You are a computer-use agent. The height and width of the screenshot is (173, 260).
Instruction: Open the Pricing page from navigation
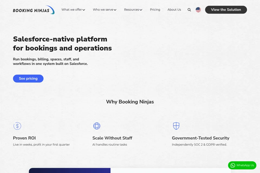(155, 10)
